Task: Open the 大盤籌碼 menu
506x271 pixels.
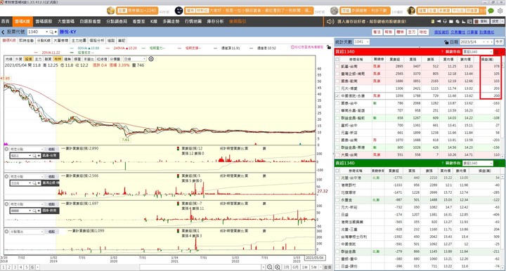Action: point(66,22)
